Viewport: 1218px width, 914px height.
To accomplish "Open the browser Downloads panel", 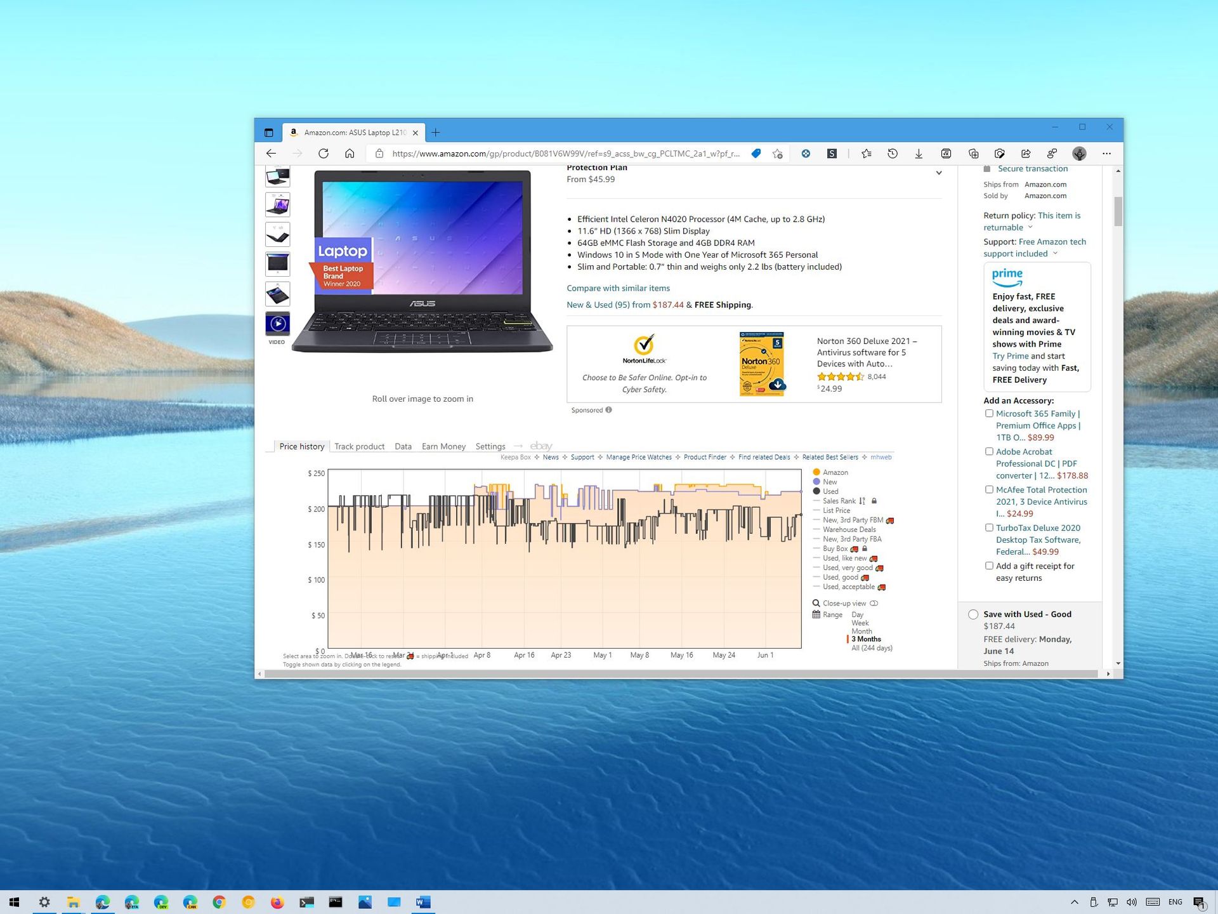I will [x=919, y=153].
